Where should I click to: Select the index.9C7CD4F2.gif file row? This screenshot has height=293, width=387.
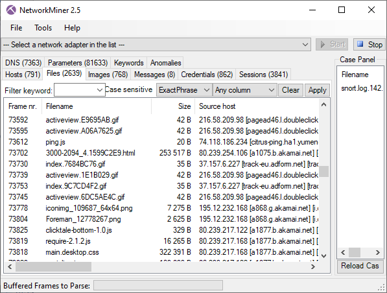(161, 186)
